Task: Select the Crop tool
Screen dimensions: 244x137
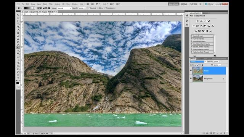Action: coord(18,27)
